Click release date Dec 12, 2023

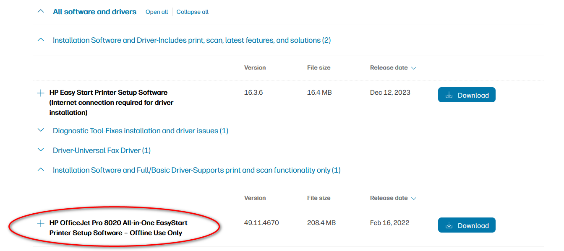tap(390, 93)
